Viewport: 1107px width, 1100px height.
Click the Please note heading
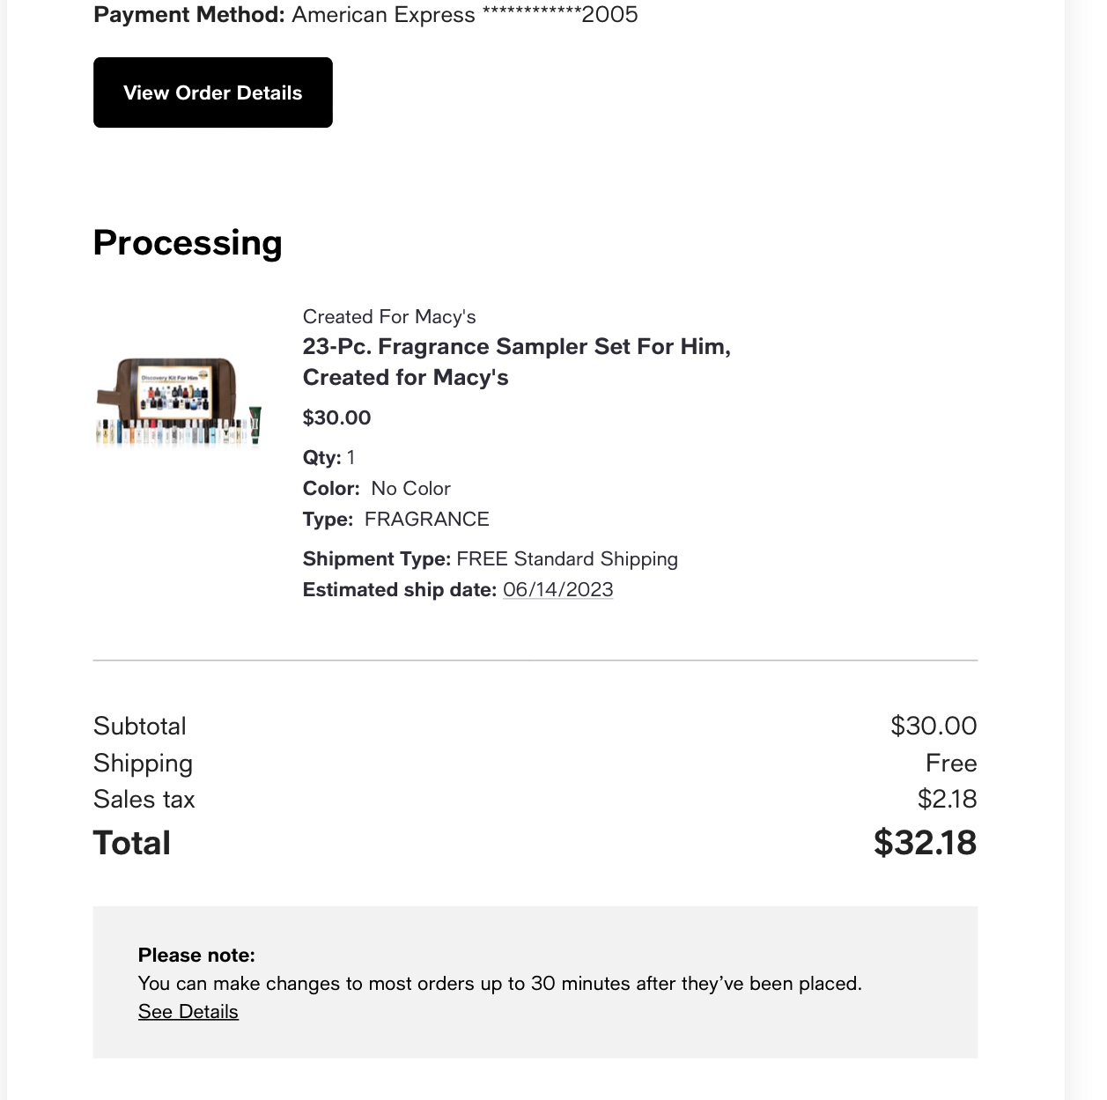(x=196, y=955)
